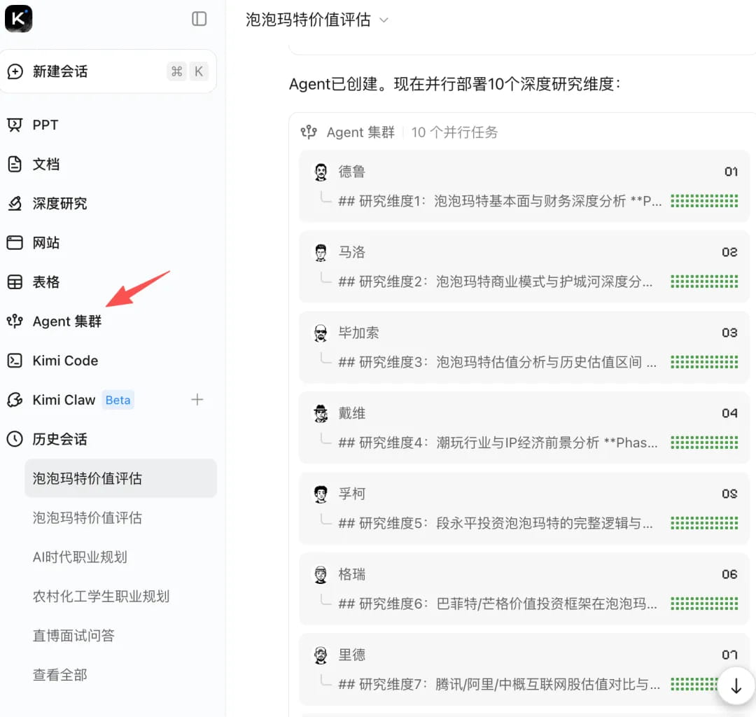Open the PPT tool

[x=45, y=125]
